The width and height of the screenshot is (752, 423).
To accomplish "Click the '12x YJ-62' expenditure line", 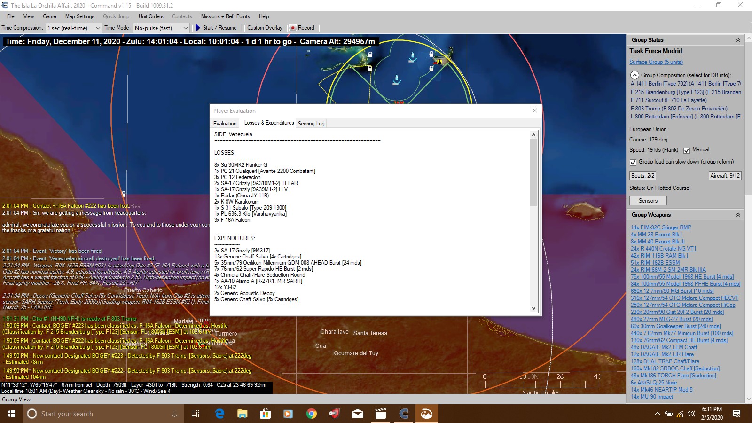I will coord(225,287).
